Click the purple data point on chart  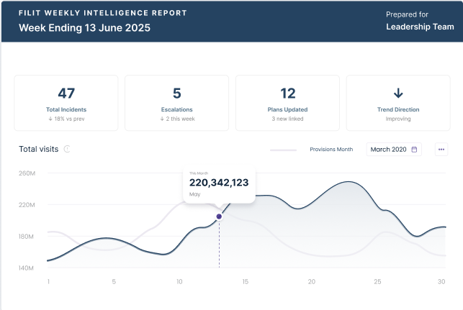[220, 216]
